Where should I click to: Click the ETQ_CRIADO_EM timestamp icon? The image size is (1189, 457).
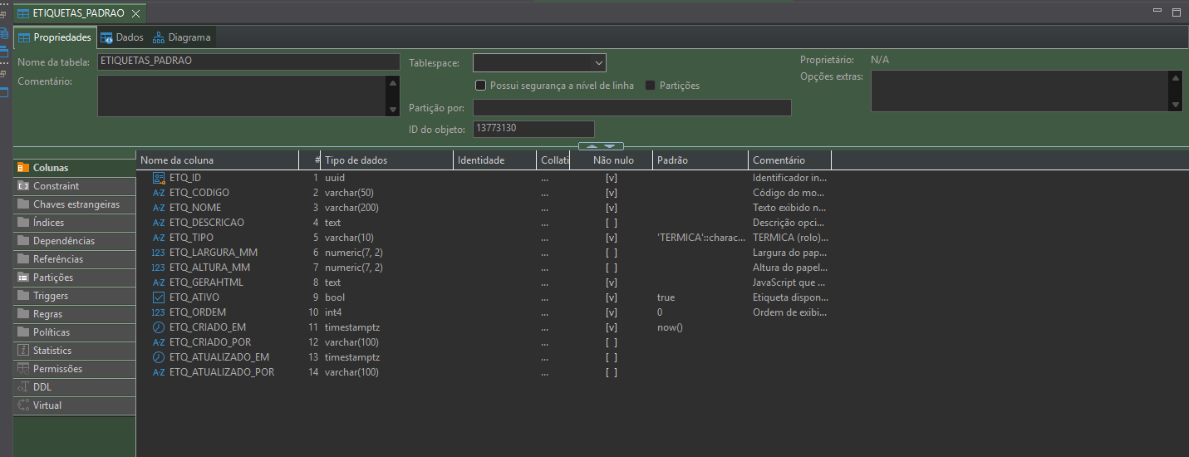(x=159, y=327)
